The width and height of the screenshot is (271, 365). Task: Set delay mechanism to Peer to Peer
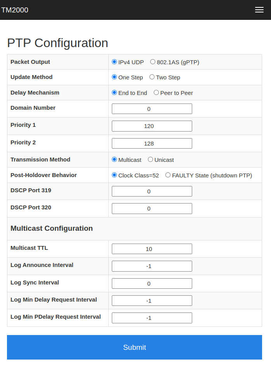[x=156, y=93]
